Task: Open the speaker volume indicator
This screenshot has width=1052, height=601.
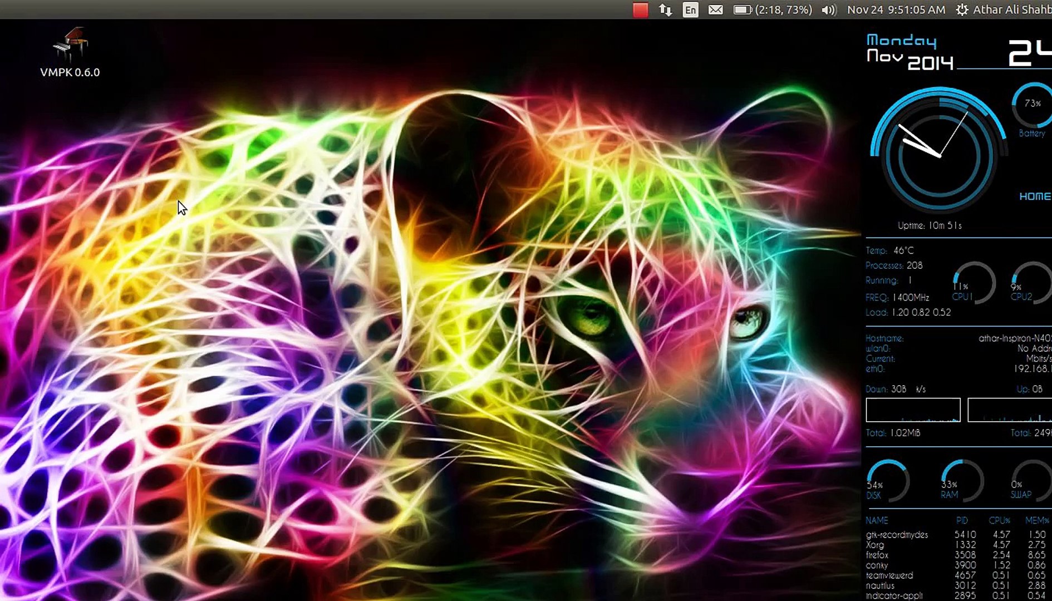Action: (829, 9)
